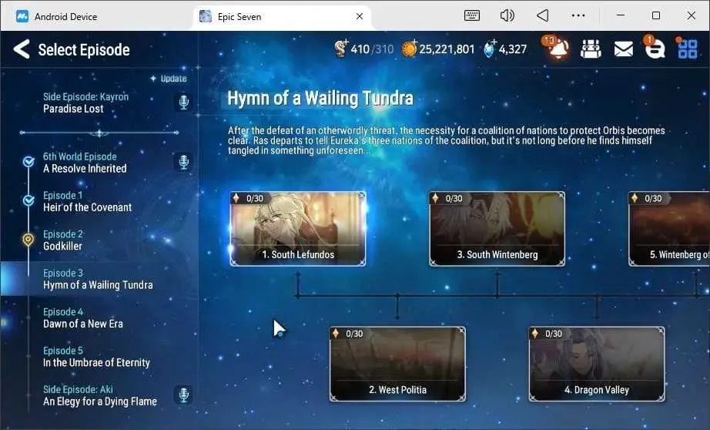
Task: Tap microphone icon beside Paradise Lost
Action: coord(183,102)
